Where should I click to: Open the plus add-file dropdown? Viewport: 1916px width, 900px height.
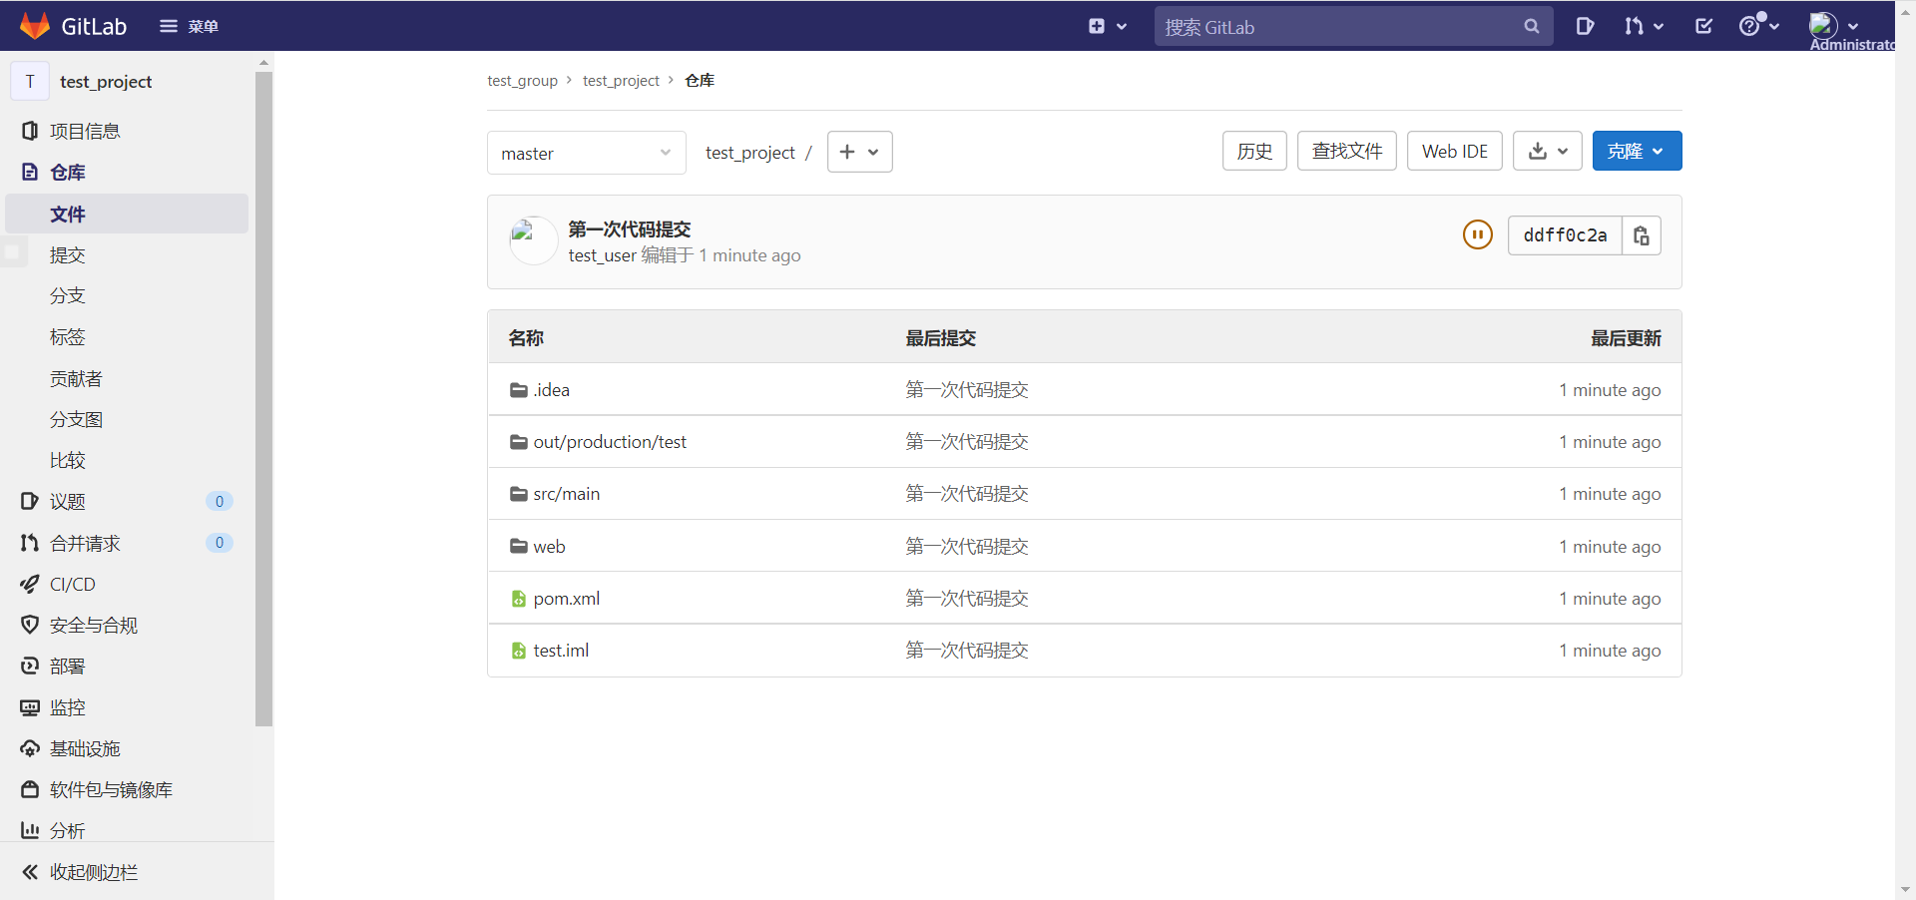(x=859, y=152)
